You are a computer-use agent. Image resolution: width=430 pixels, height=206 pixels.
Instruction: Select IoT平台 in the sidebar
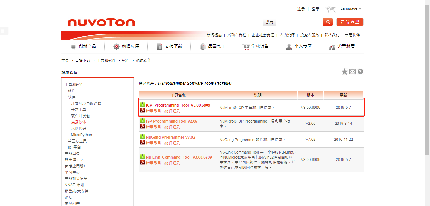pos(74,147)
